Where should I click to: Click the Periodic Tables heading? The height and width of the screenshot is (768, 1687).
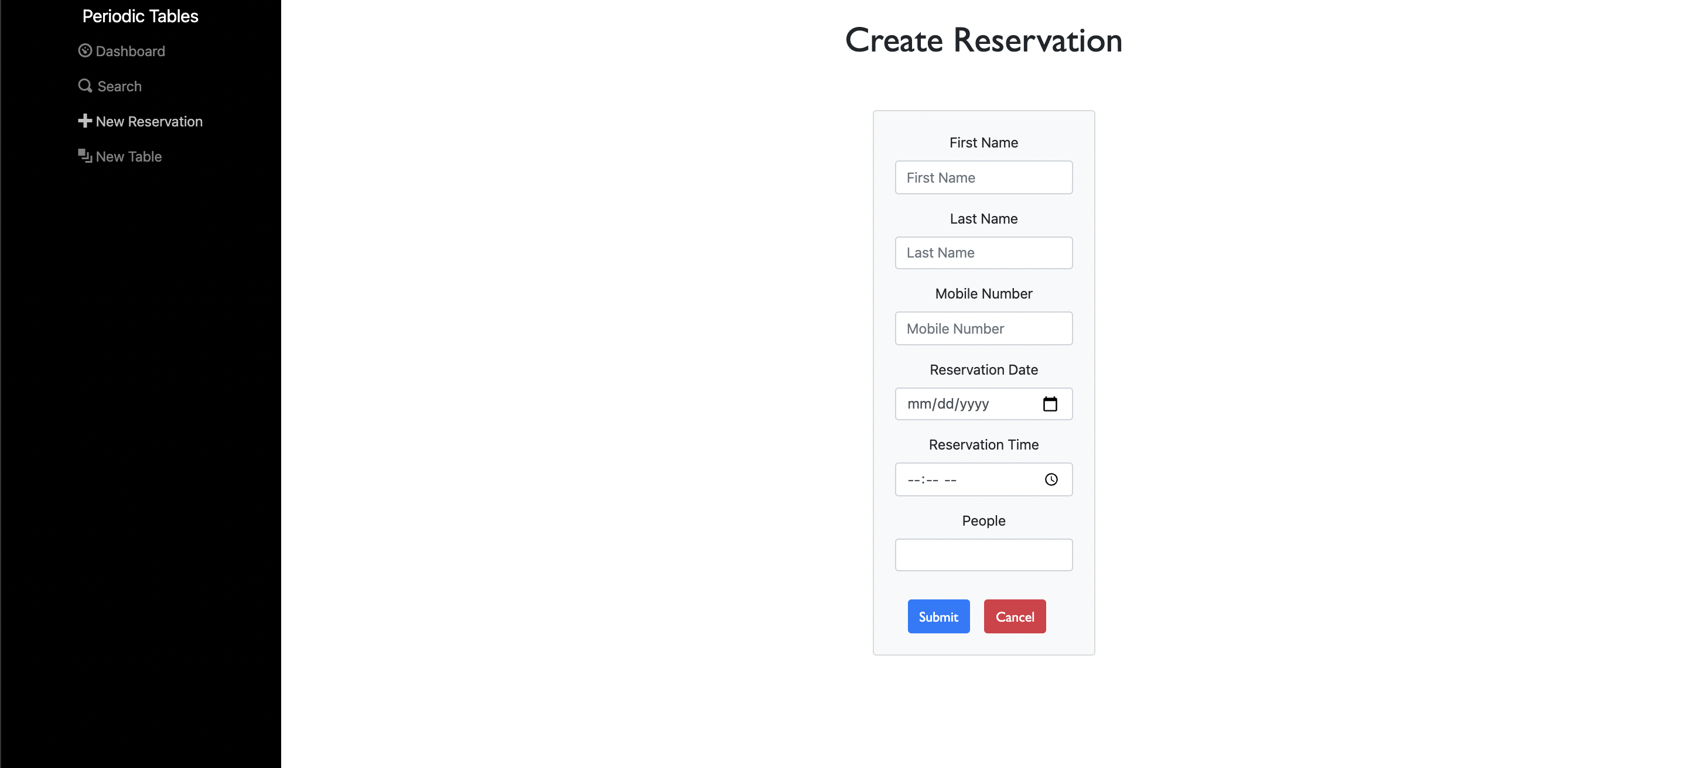pyautogui.click(x=140, y=16)
